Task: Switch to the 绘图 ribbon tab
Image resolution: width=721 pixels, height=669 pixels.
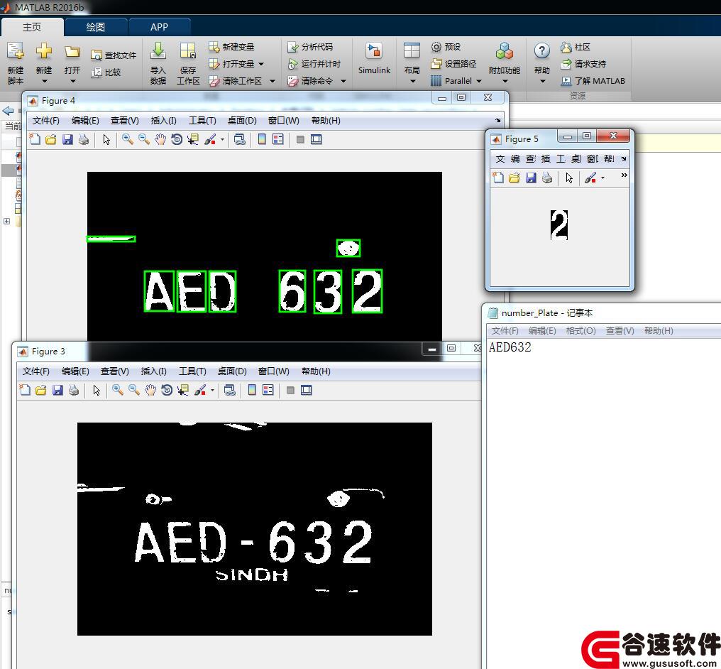Action: (96, 27)
